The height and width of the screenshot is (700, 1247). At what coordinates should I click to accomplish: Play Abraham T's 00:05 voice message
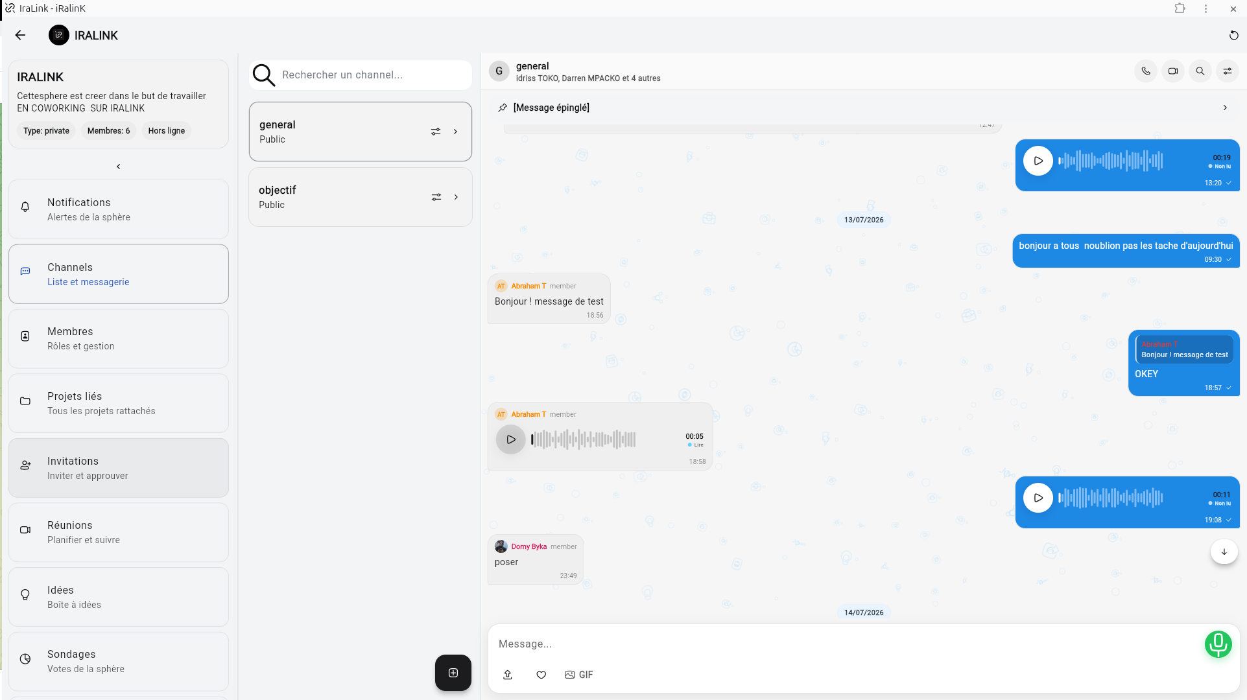click(x=511, y=439)
